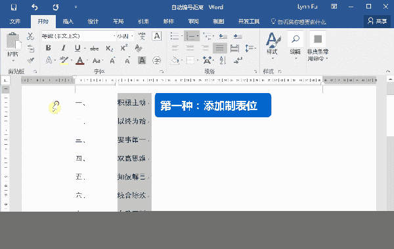Open the paragraph dialog launcher
Screen dimensions: 394x249
click(255, 71)
